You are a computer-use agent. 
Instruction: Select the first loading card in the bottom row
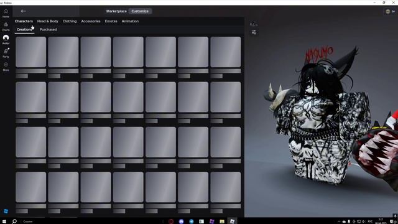[30, 187]
